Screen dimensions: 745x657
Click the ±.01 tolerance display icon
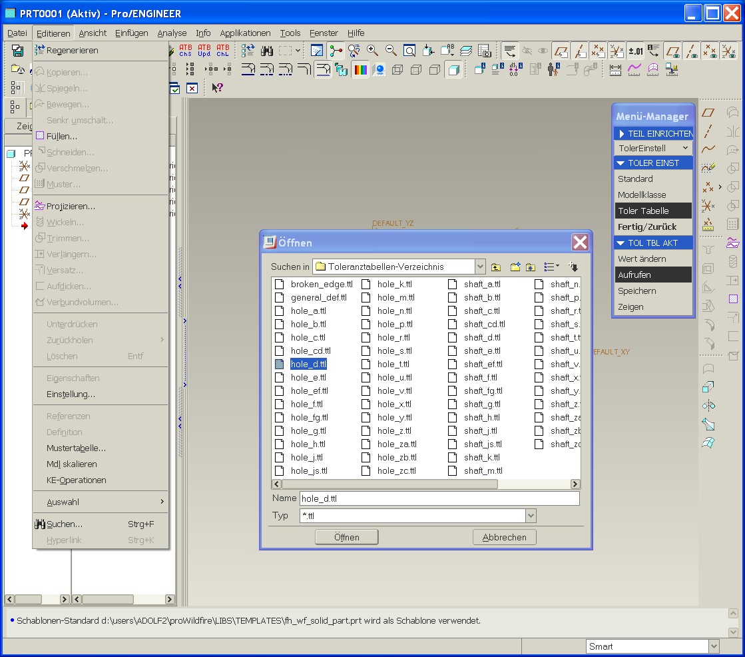tap(635, 51)
